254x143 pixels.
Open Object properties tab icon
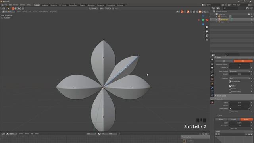coord(212,84)
